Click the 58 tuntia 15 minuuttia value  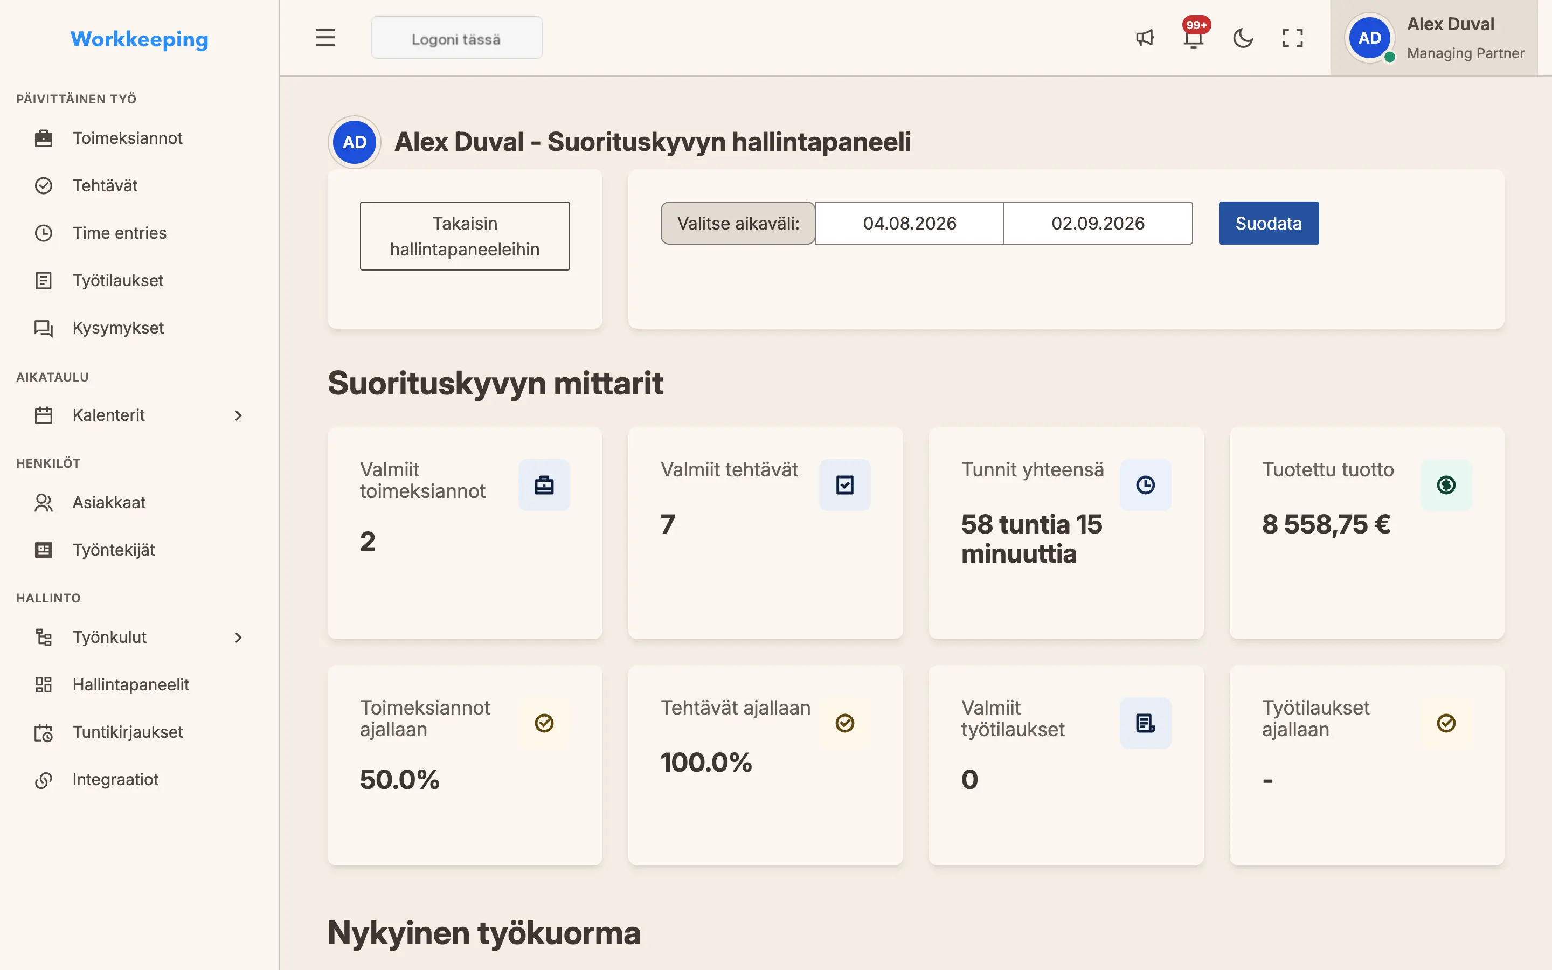tap(1032, 539)
